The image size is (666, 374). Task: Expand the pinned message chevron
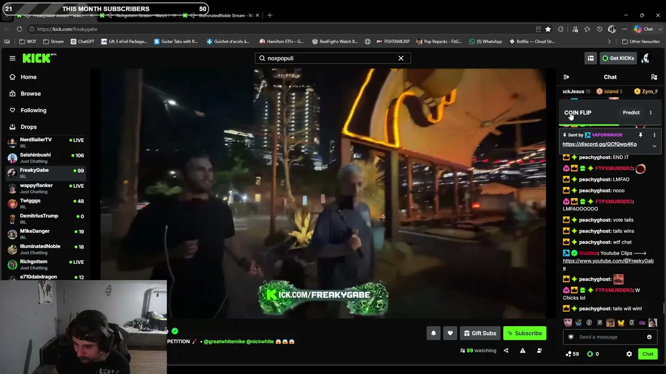pos(655,146)
